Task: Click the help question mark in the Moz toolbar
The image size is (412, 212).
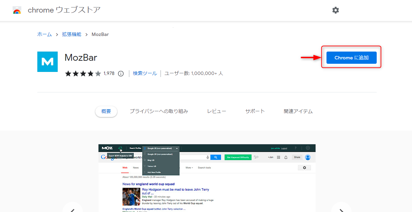Action: point(296,148)
